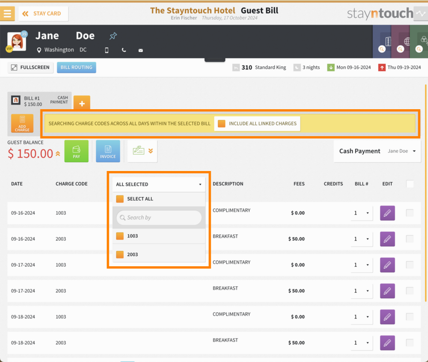Edit the 09-17-2024 Complimentary charge

(388, 265)
